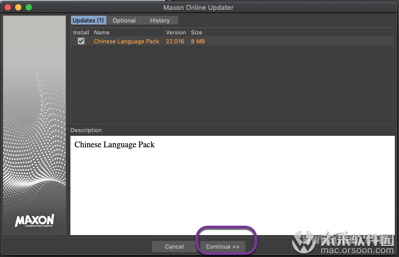The height and width of the screenshot is (257, 399).
Task: Click the 22.016 version value
Action: click(x=175, y=41)
